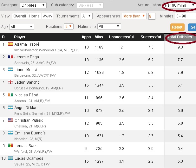Screen dimensions: 196x168
Task: Click the Norwich, 23 team text
Action: click(23, 139)
